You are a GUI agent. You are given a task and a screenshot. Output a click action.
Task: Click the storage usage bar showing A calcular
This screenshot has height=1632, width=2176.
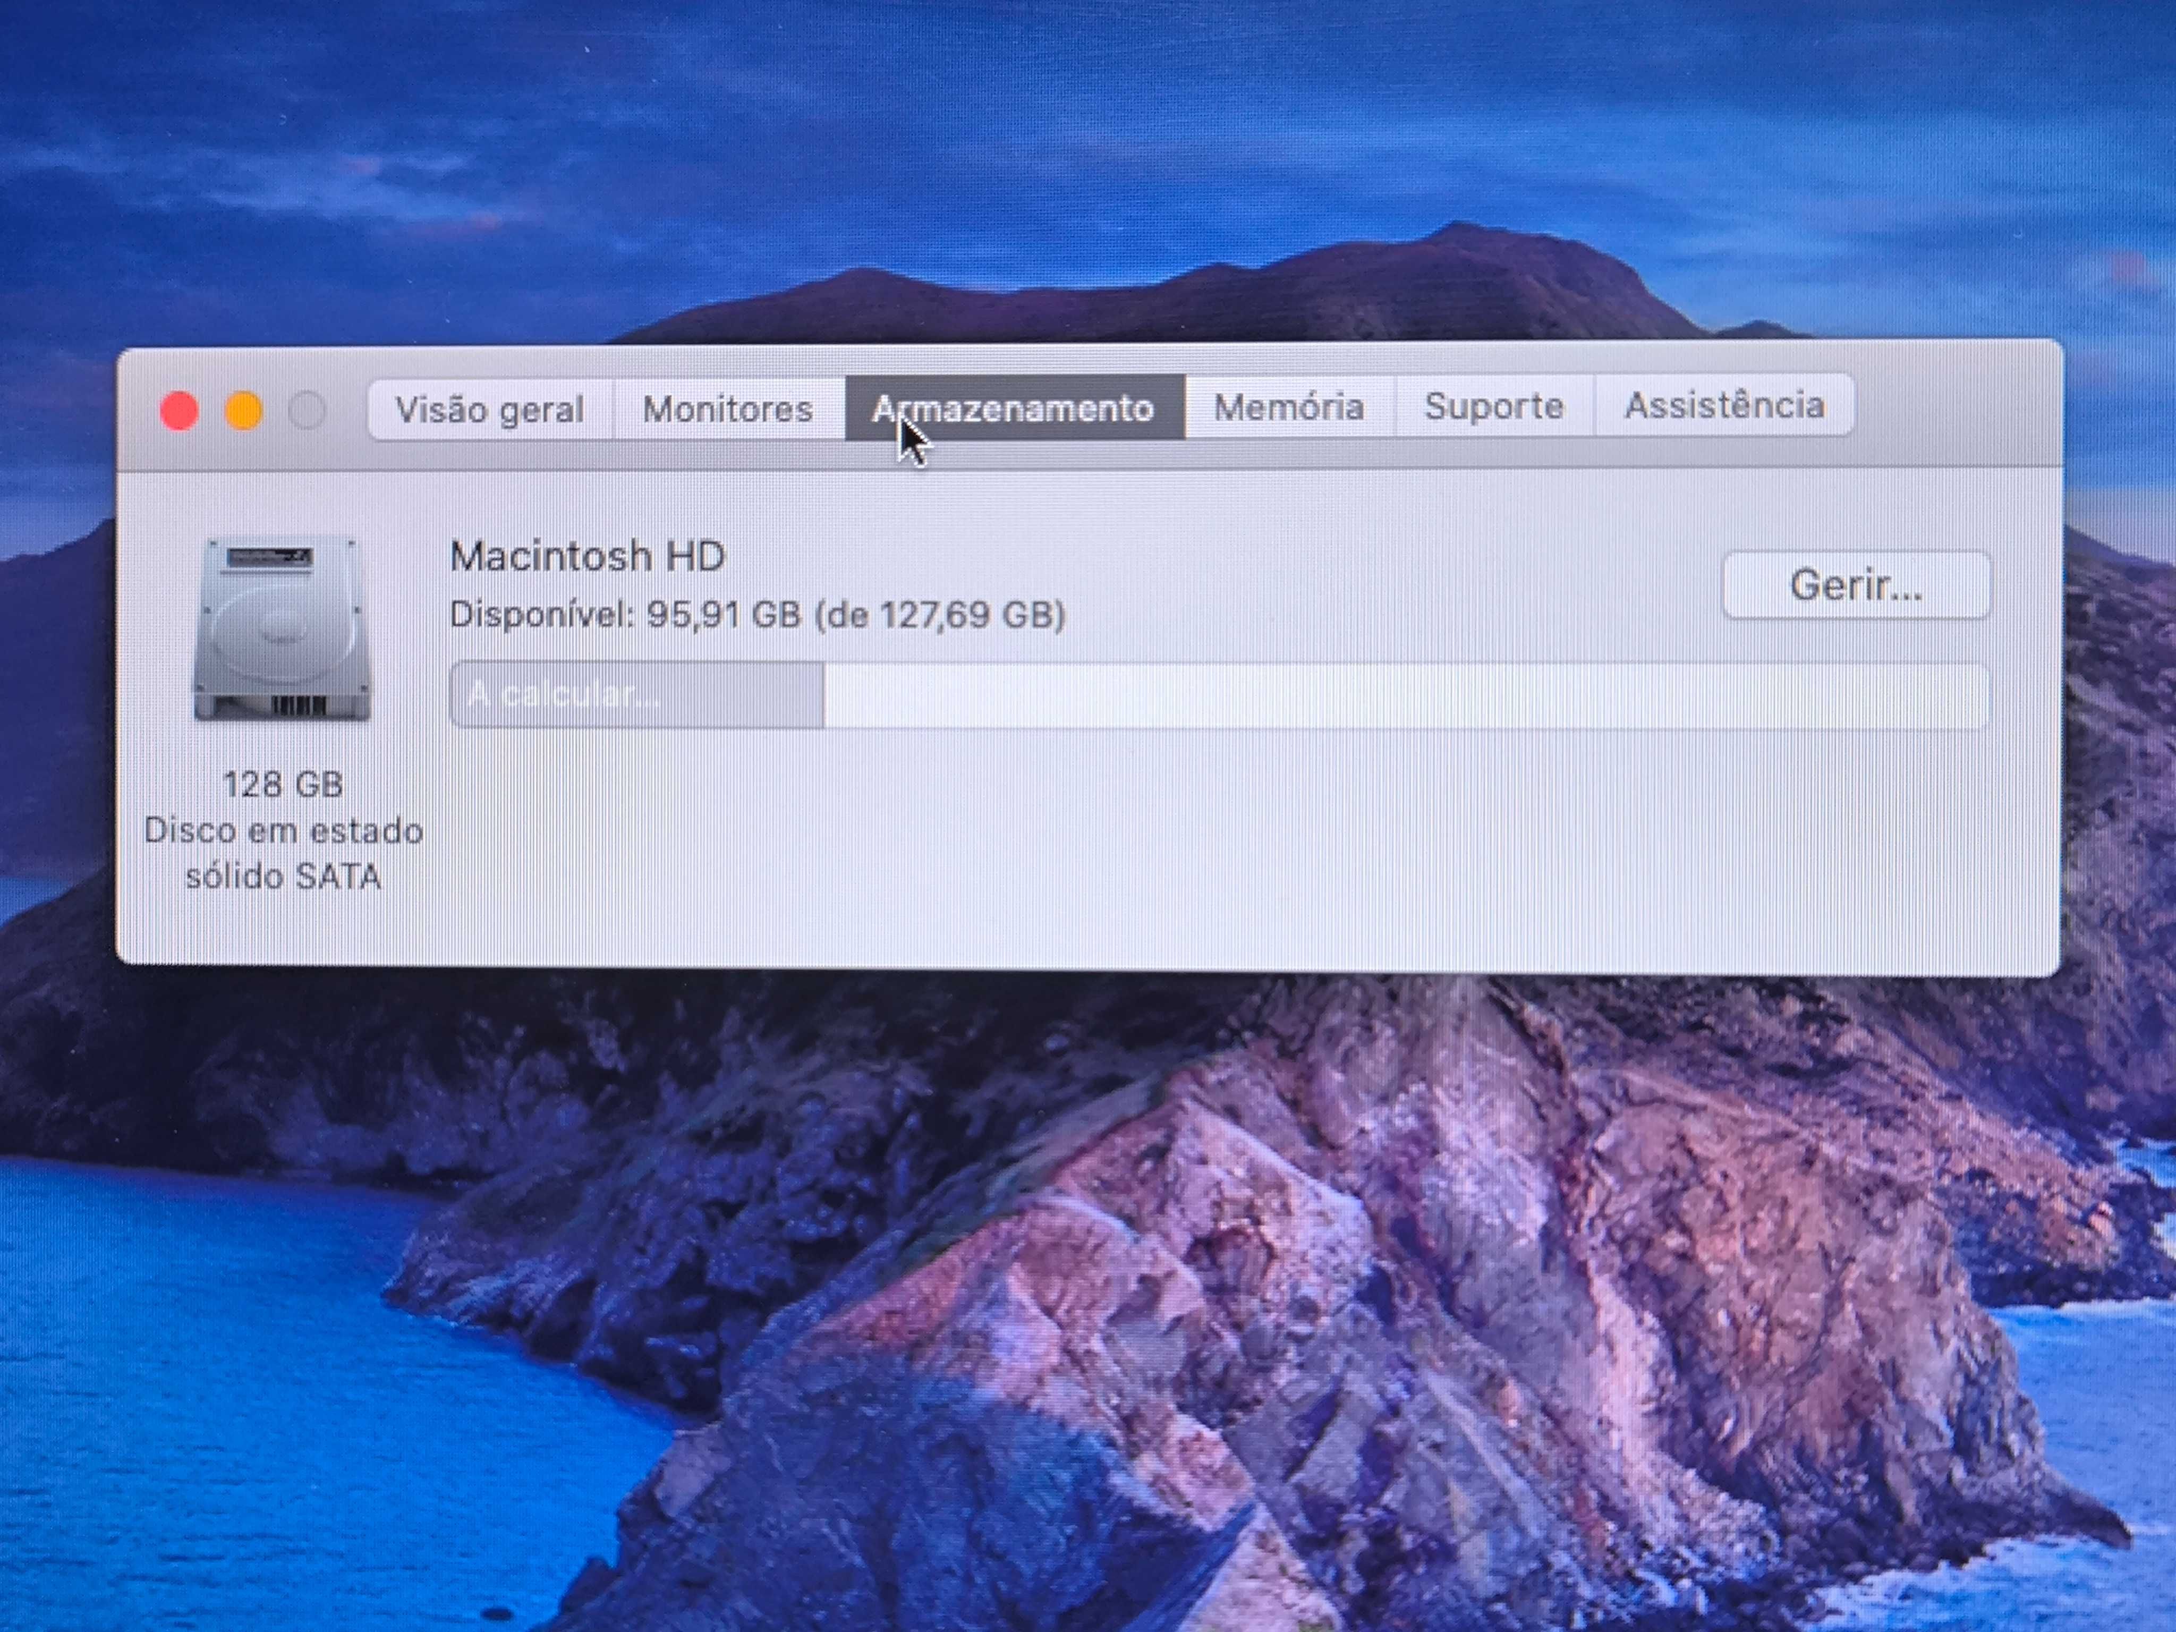point(1219,695)
